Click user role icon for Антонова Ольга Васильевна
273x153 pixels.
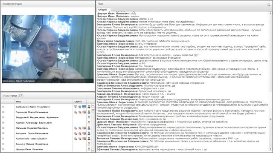click(x=89, y=133)
